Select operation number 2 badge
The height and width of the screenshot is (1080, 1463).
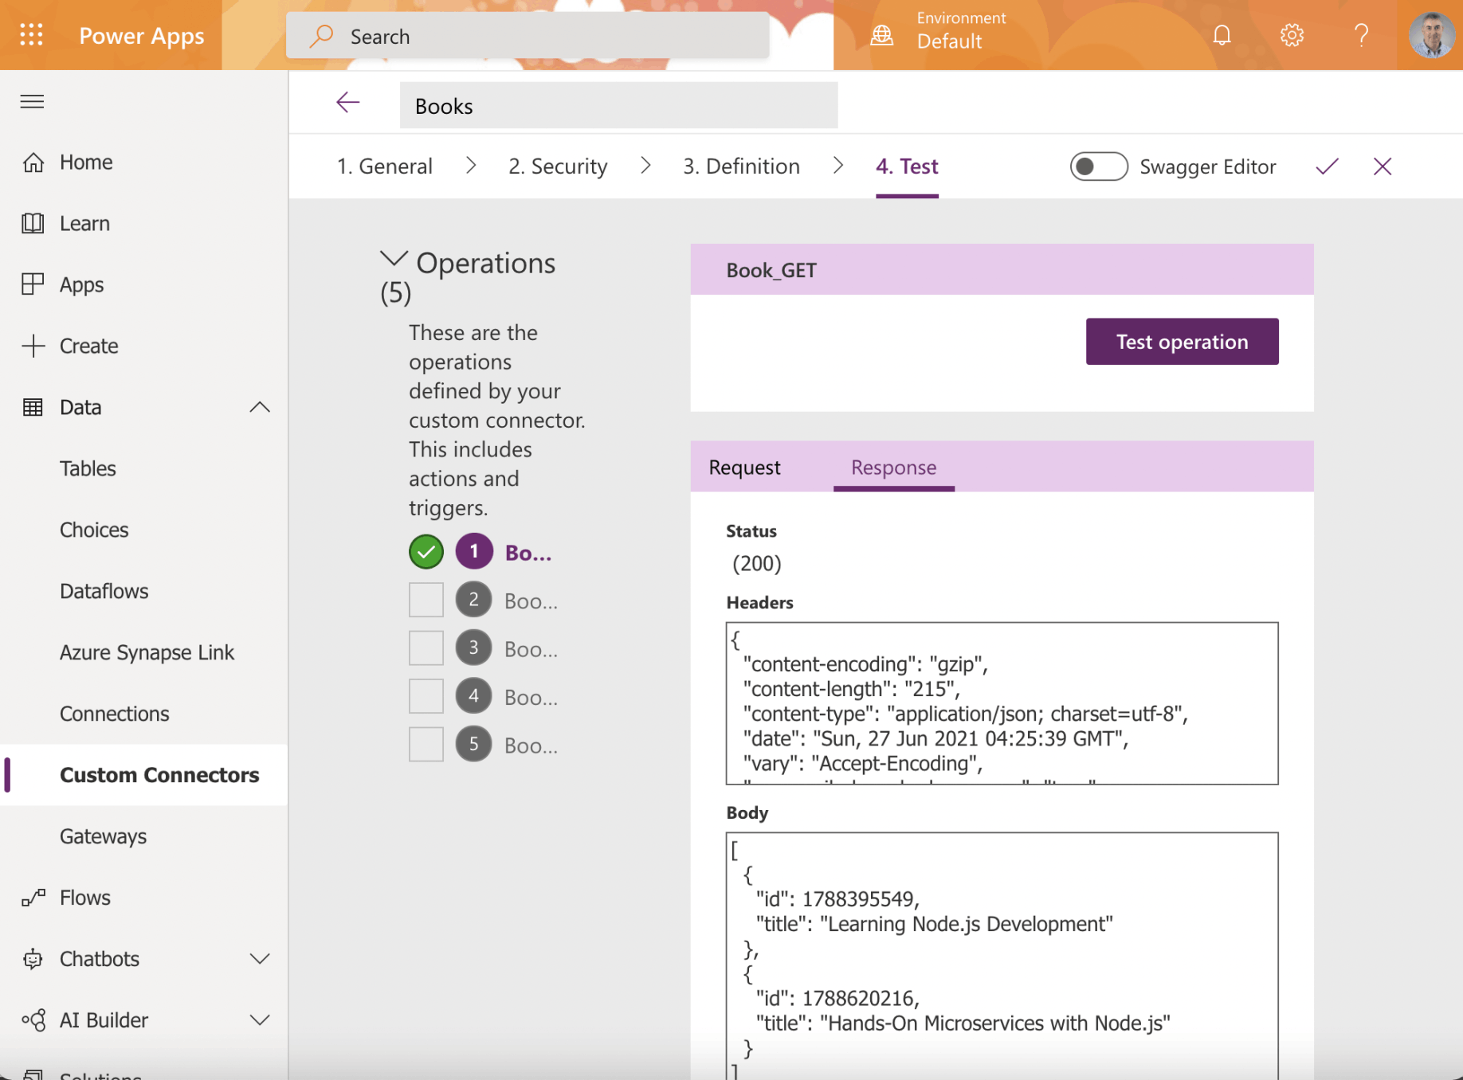tap(473, 600)
